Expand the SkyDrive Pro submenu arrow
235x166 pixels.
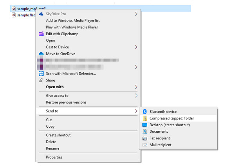136,14
